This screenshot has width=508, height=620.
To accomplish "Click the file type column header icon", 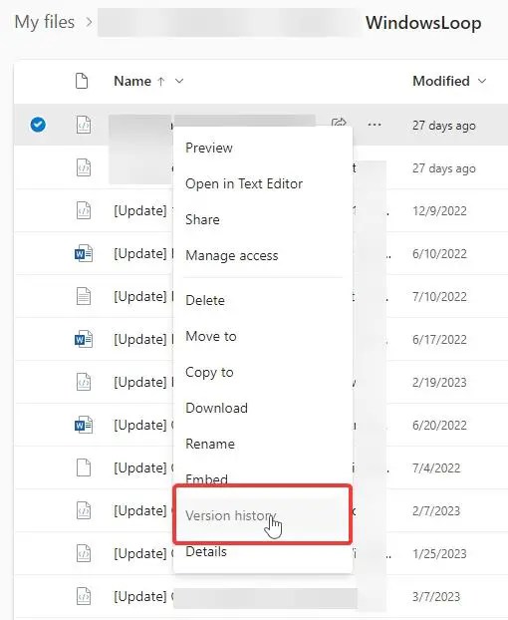I will (82, 81).
